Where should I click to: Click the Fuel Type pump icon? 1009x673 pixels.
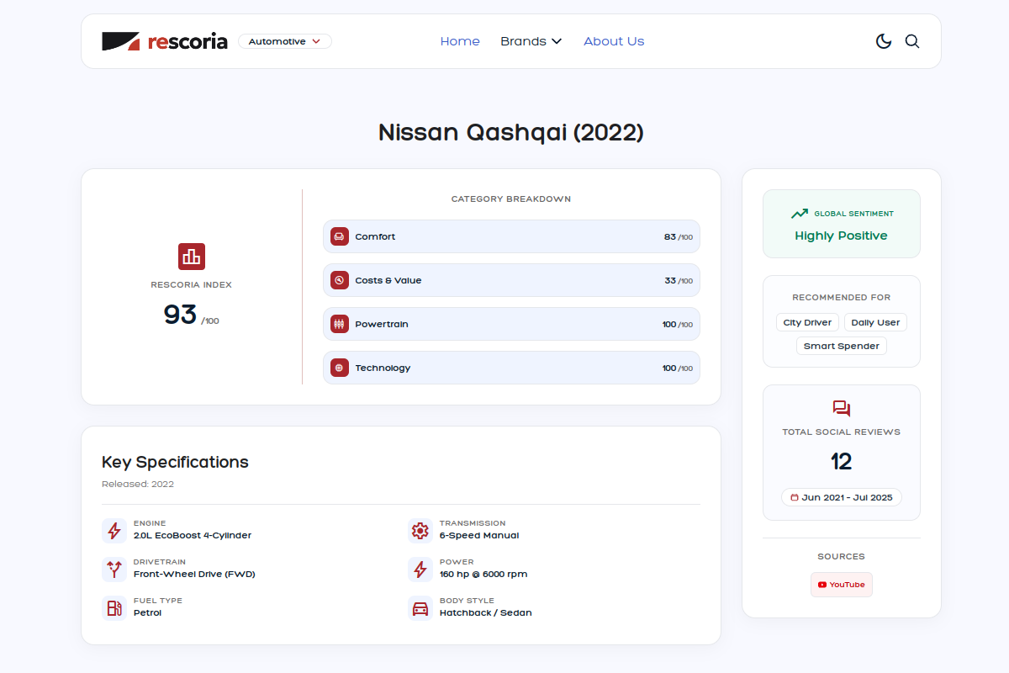pos(114,608)
